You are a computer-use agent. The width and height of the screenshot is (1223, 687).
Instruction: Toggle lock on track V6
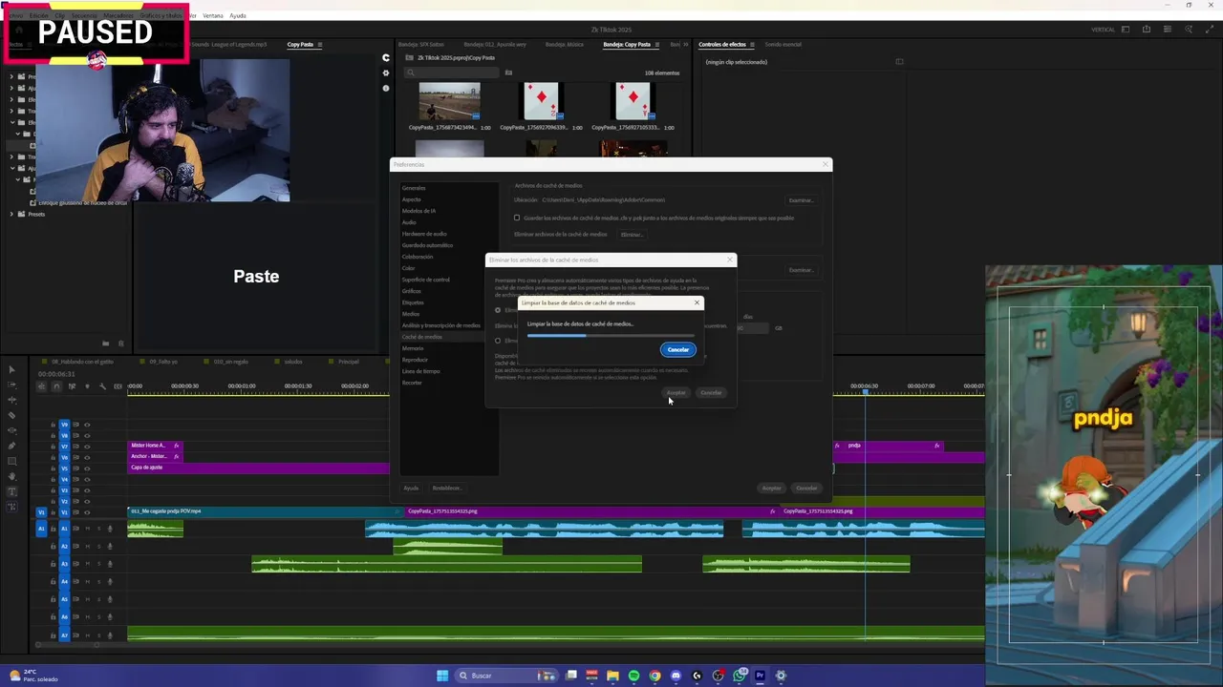click(x=53, y=457)
